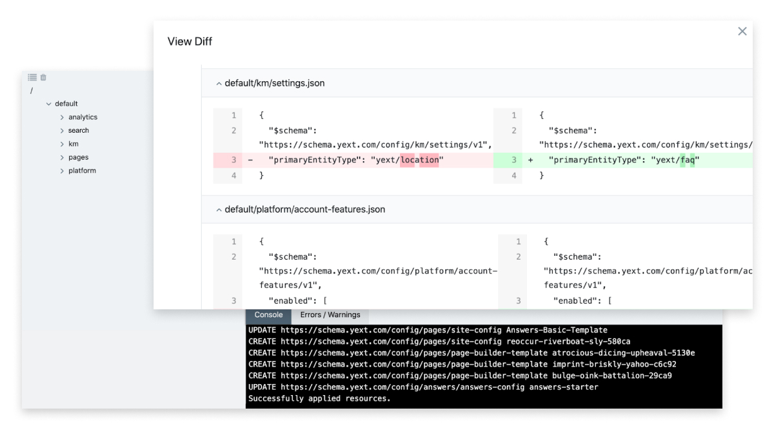Expand the km folder in the tree
Viewport: 774px width, 435px height.
point(62,144)
